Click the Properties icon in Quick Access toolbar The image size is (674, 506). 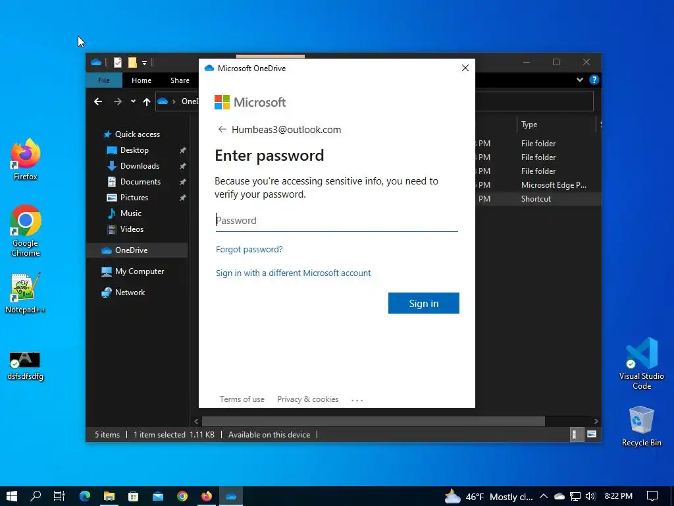coord(117,63)
